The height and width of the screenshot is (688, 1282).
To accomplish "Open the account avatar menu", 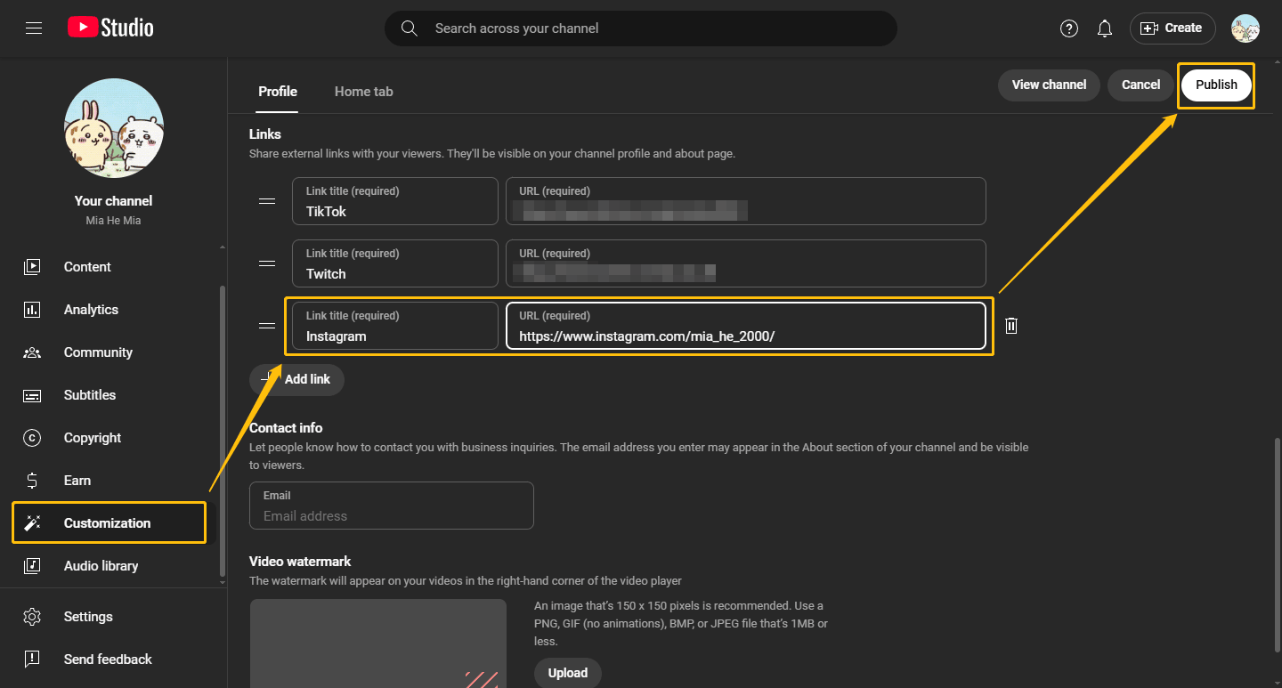I will pyautogui.click(x=1245, y=28).
